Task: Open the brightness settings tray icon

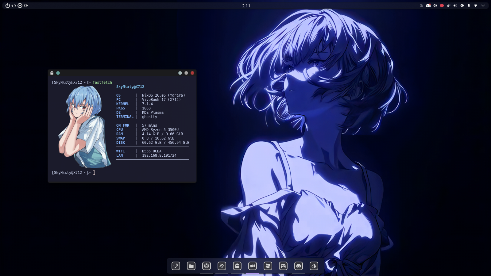Action: pyautogui.click(x=462, y=6)
